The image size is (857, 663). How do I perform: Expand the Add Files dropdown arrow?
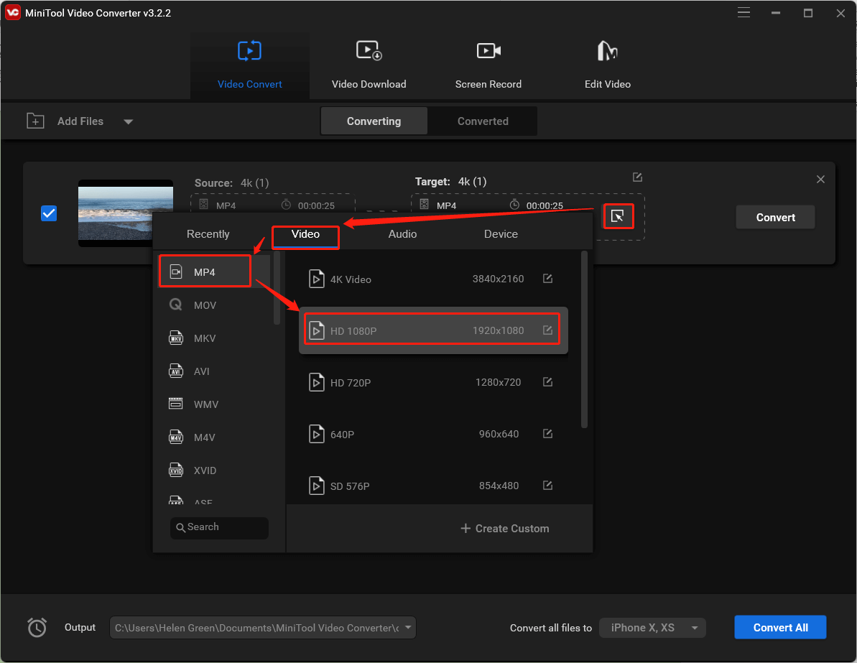[x=129, y=121]
